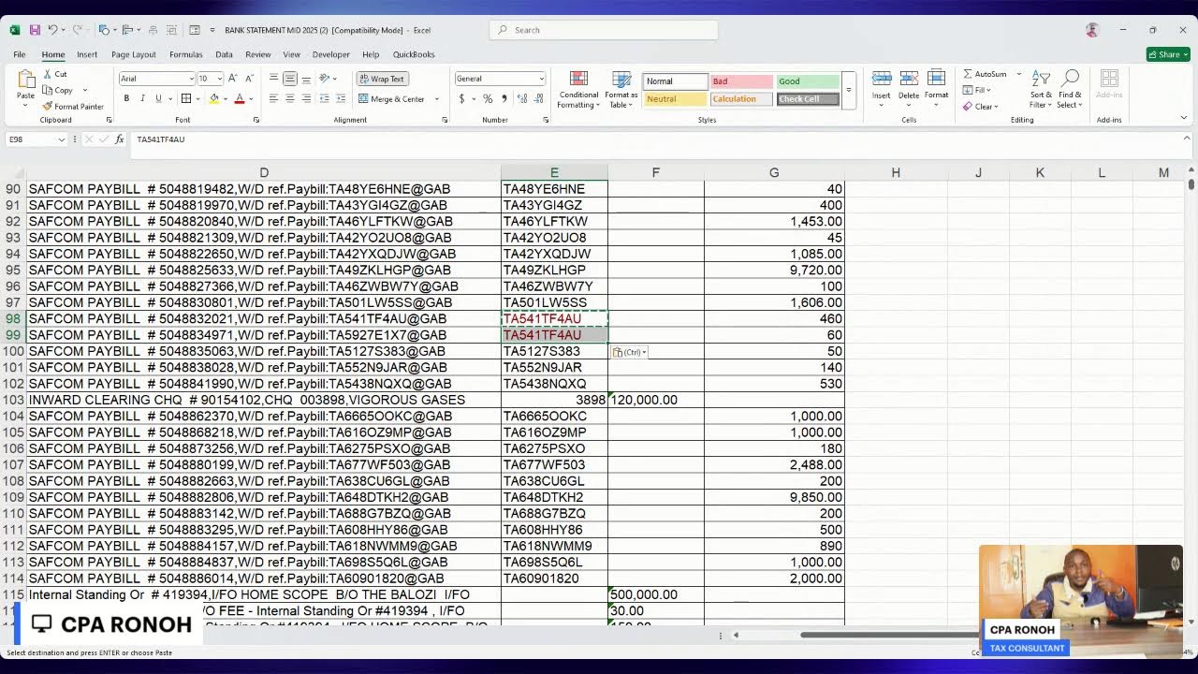
Task: Bottom align the cell contents
Action: tap(306, 79)
